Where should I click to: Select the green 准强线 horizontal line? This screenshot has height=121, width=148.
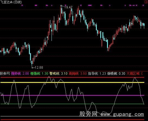[72, 104]
